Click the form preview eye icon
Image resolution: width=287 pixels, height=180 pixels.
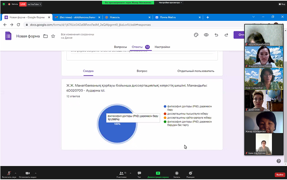coord(206,35)
